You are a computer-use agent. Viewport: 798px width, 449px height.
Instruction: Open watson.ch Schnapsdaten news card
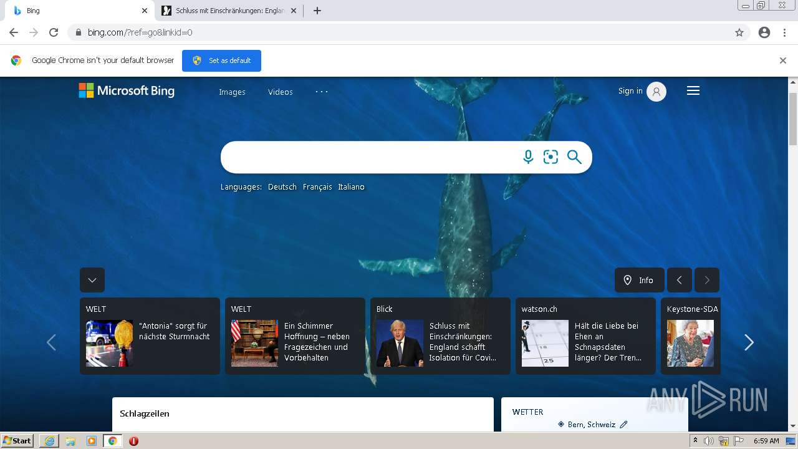(x=585, y=336)
